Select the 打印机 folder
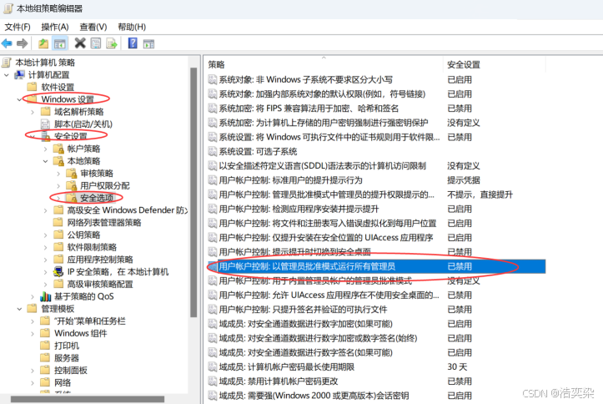The image size is (603, 404). click(67, 346)
